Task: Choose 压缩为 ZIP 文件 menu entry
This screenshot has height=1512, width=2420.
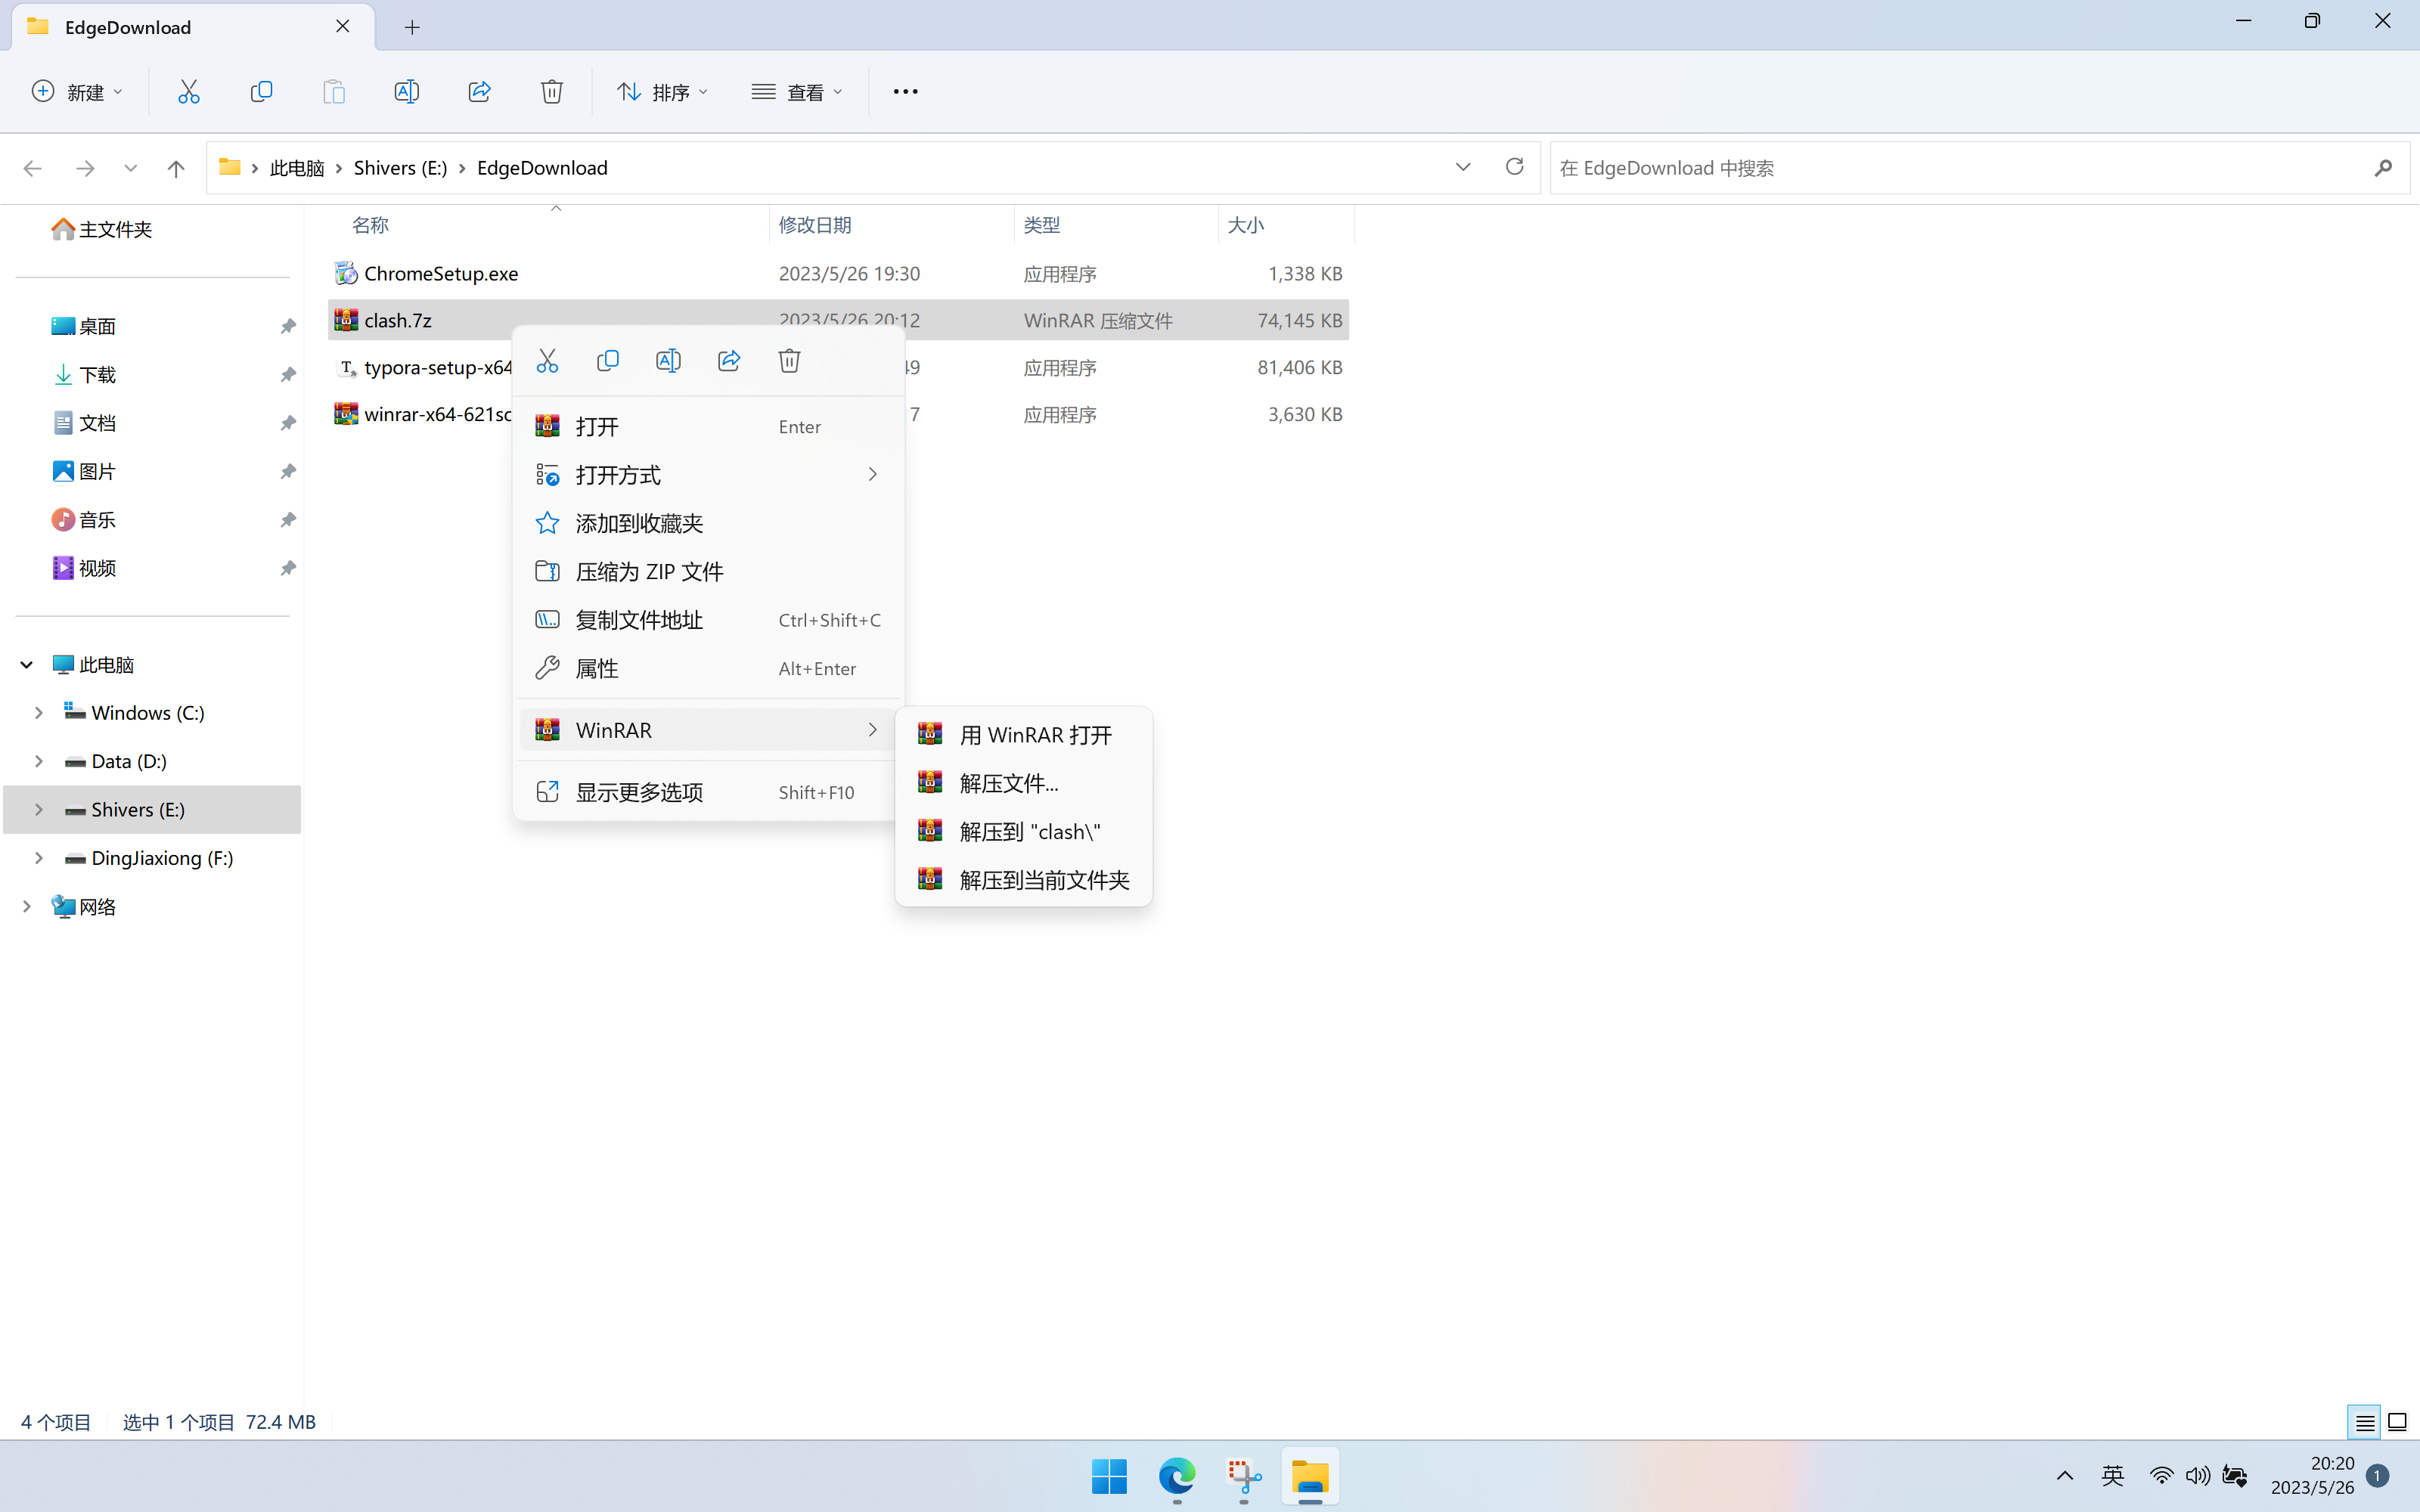Action: coord(649,572)
